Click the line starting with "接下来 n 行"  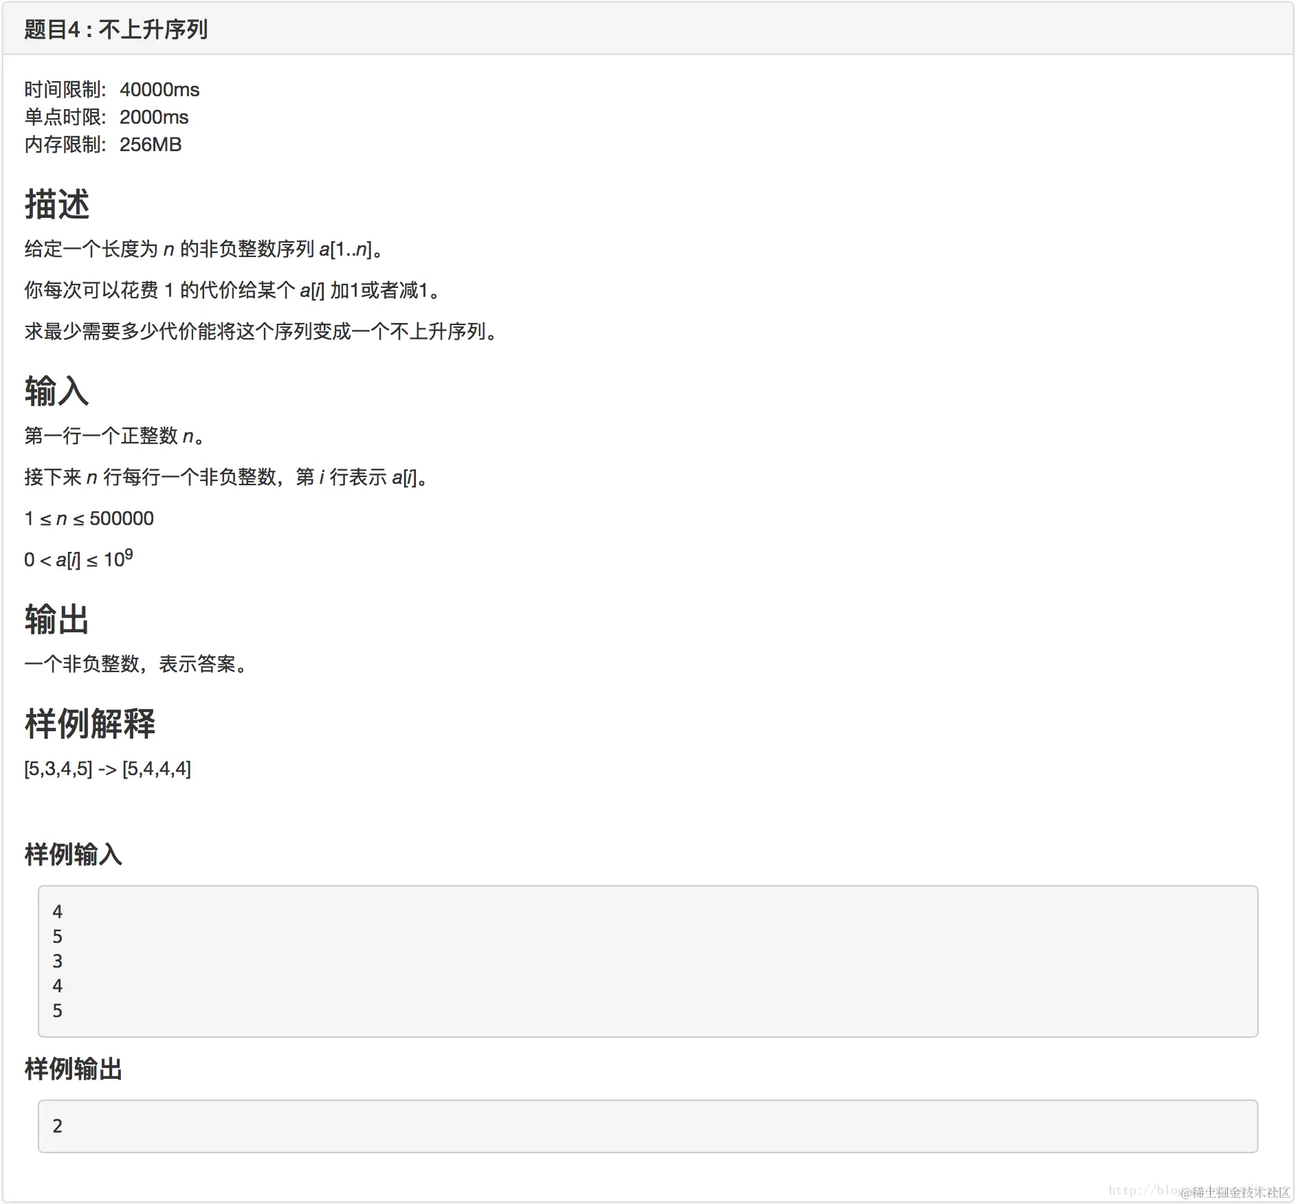[227, 477]
